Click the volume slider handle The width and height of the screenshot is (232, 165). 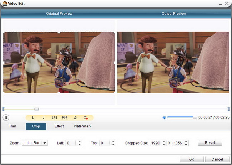(195, 117)
